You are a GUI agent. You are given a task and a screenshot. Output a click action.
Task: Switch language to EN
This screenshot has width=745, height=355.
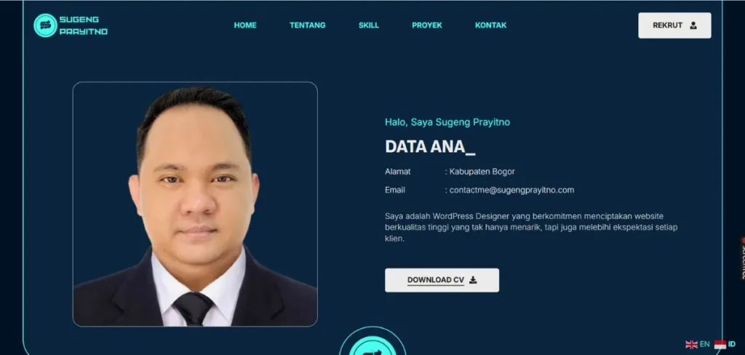(x=704, y=344)
